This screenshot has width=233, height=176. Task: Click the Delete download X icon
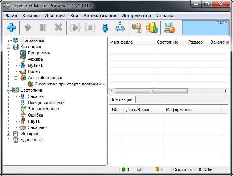tap(58, 28)
